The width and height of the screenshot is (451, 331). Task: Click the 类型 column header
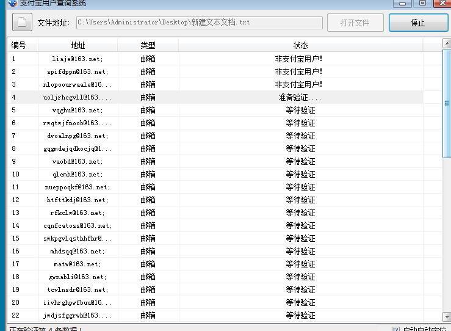(148, 45)
